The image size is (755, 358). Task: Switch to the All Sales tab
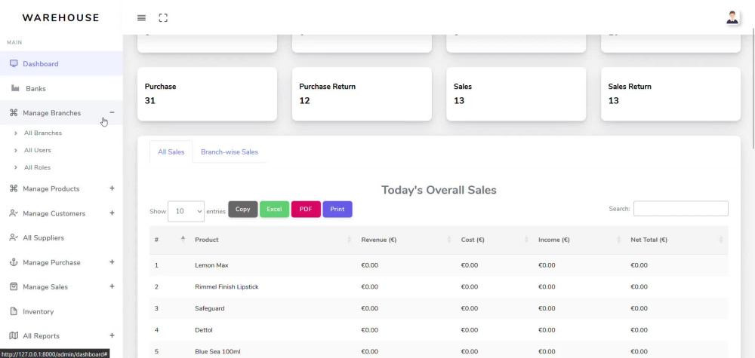point(171,151)
